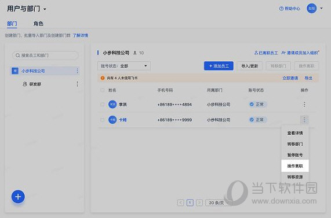The width and height of the screenshot is (331, 218).
Task: Toggle the select-all checkbox in table header
Action: tap(103, 90)
